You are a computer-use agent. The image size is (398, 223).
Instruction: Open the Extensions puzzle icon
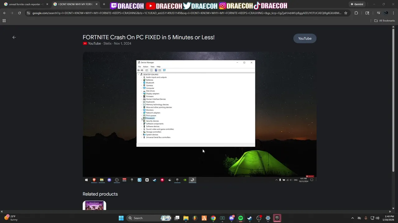[356, 13]
